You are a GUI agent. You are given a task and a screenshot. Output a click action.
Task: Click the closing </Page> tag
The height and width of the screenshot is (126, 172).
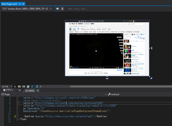(23, 119)
